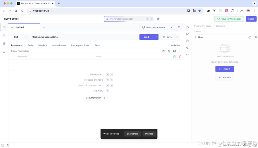Open the GET method dropdown
This screenshot has height=148, width=258.
point(20,37)
